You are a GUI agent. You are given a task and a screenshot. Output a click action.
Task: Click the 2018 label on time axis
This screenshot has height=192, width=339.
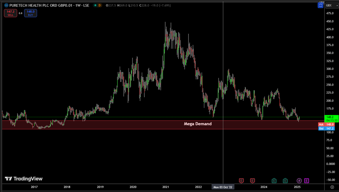tap(67, 187)
